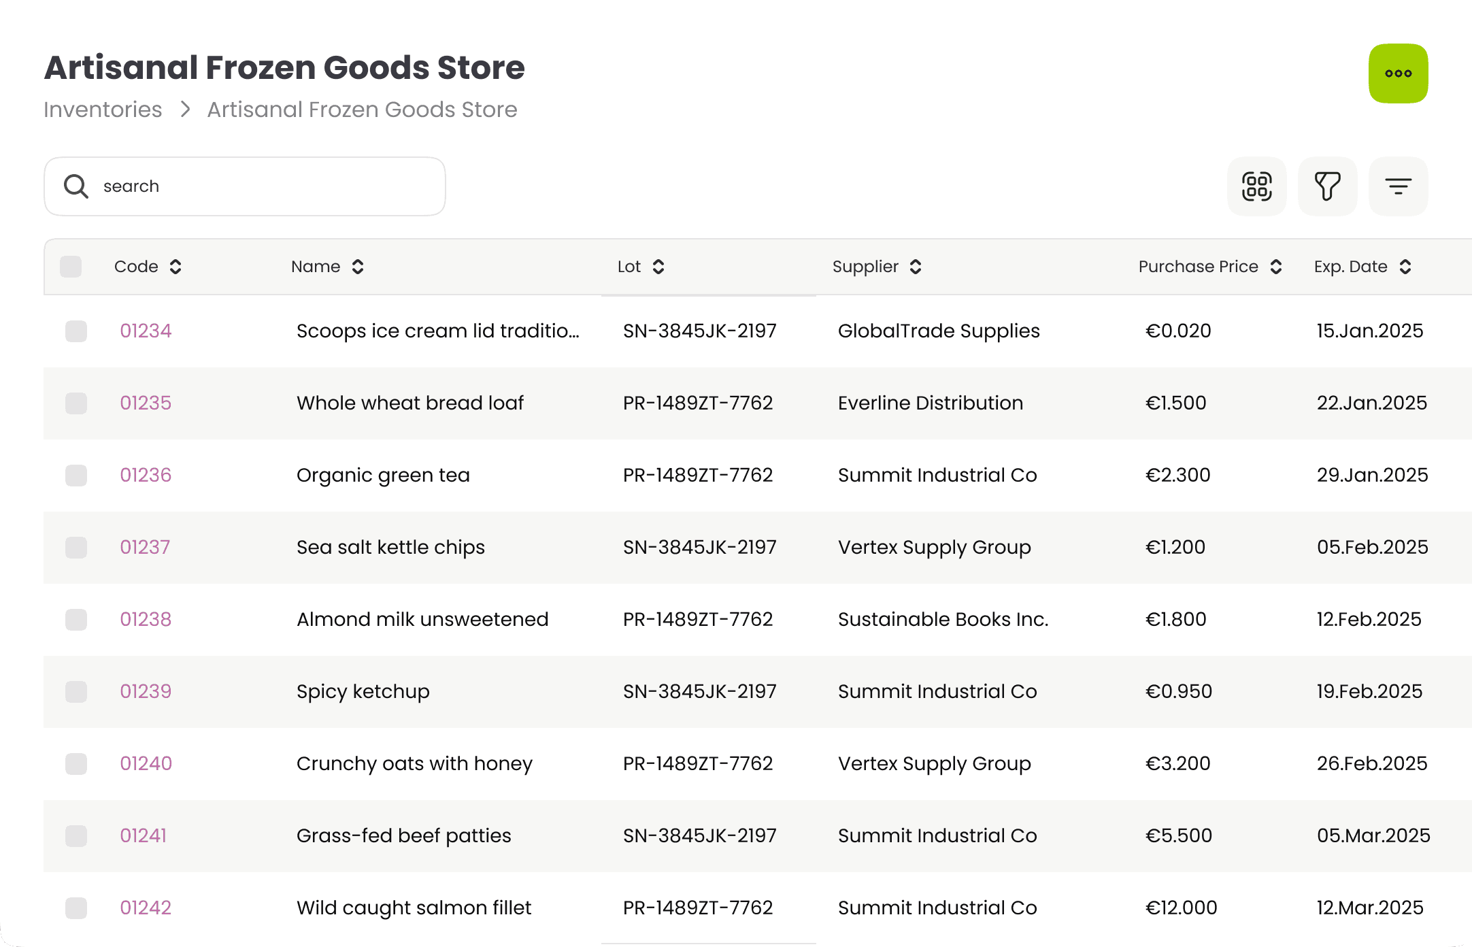
Task: Click the Name column header label
Action: (x=316, y=267)
